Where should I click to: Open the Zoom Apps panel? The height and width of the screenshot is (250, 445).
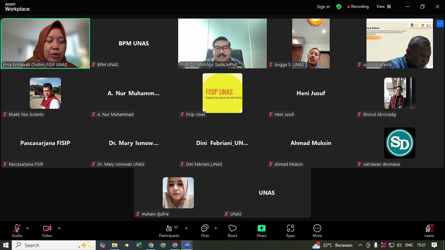pos(290,231)
